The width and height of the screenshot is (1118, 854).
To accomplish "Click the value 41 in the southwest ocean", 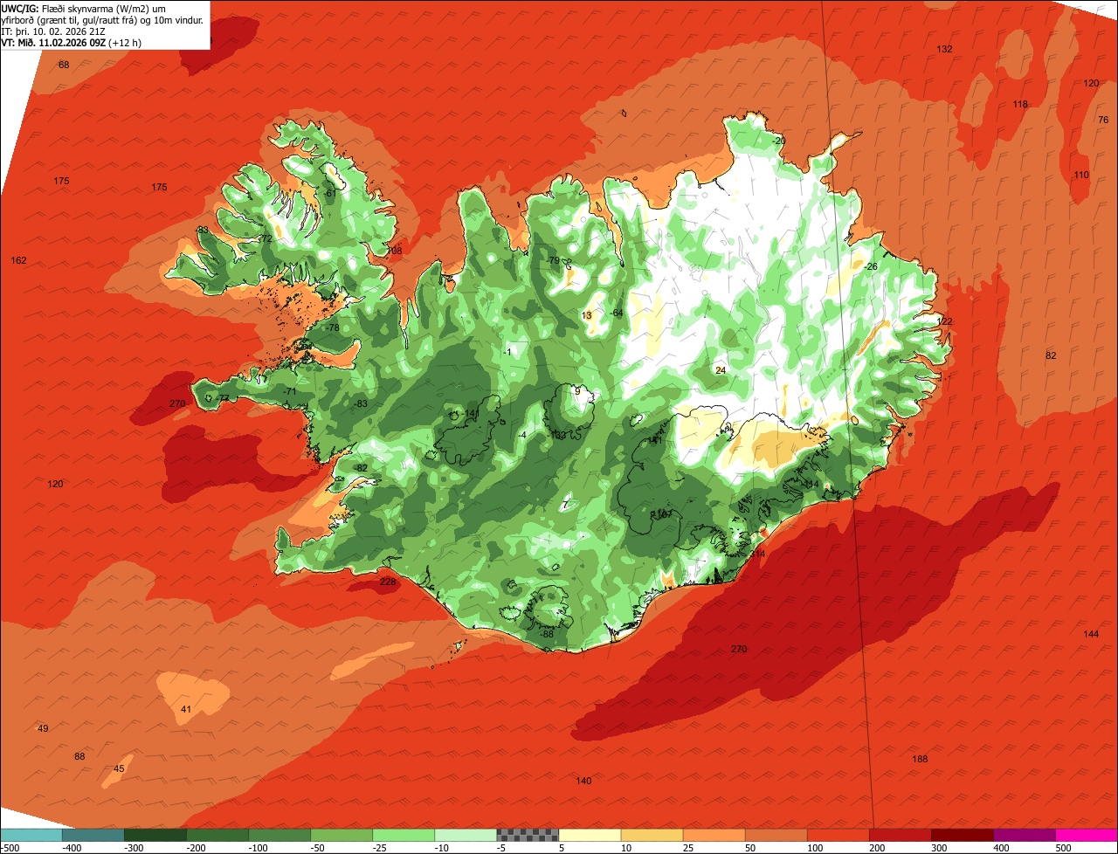I will [x=186, y=709].
